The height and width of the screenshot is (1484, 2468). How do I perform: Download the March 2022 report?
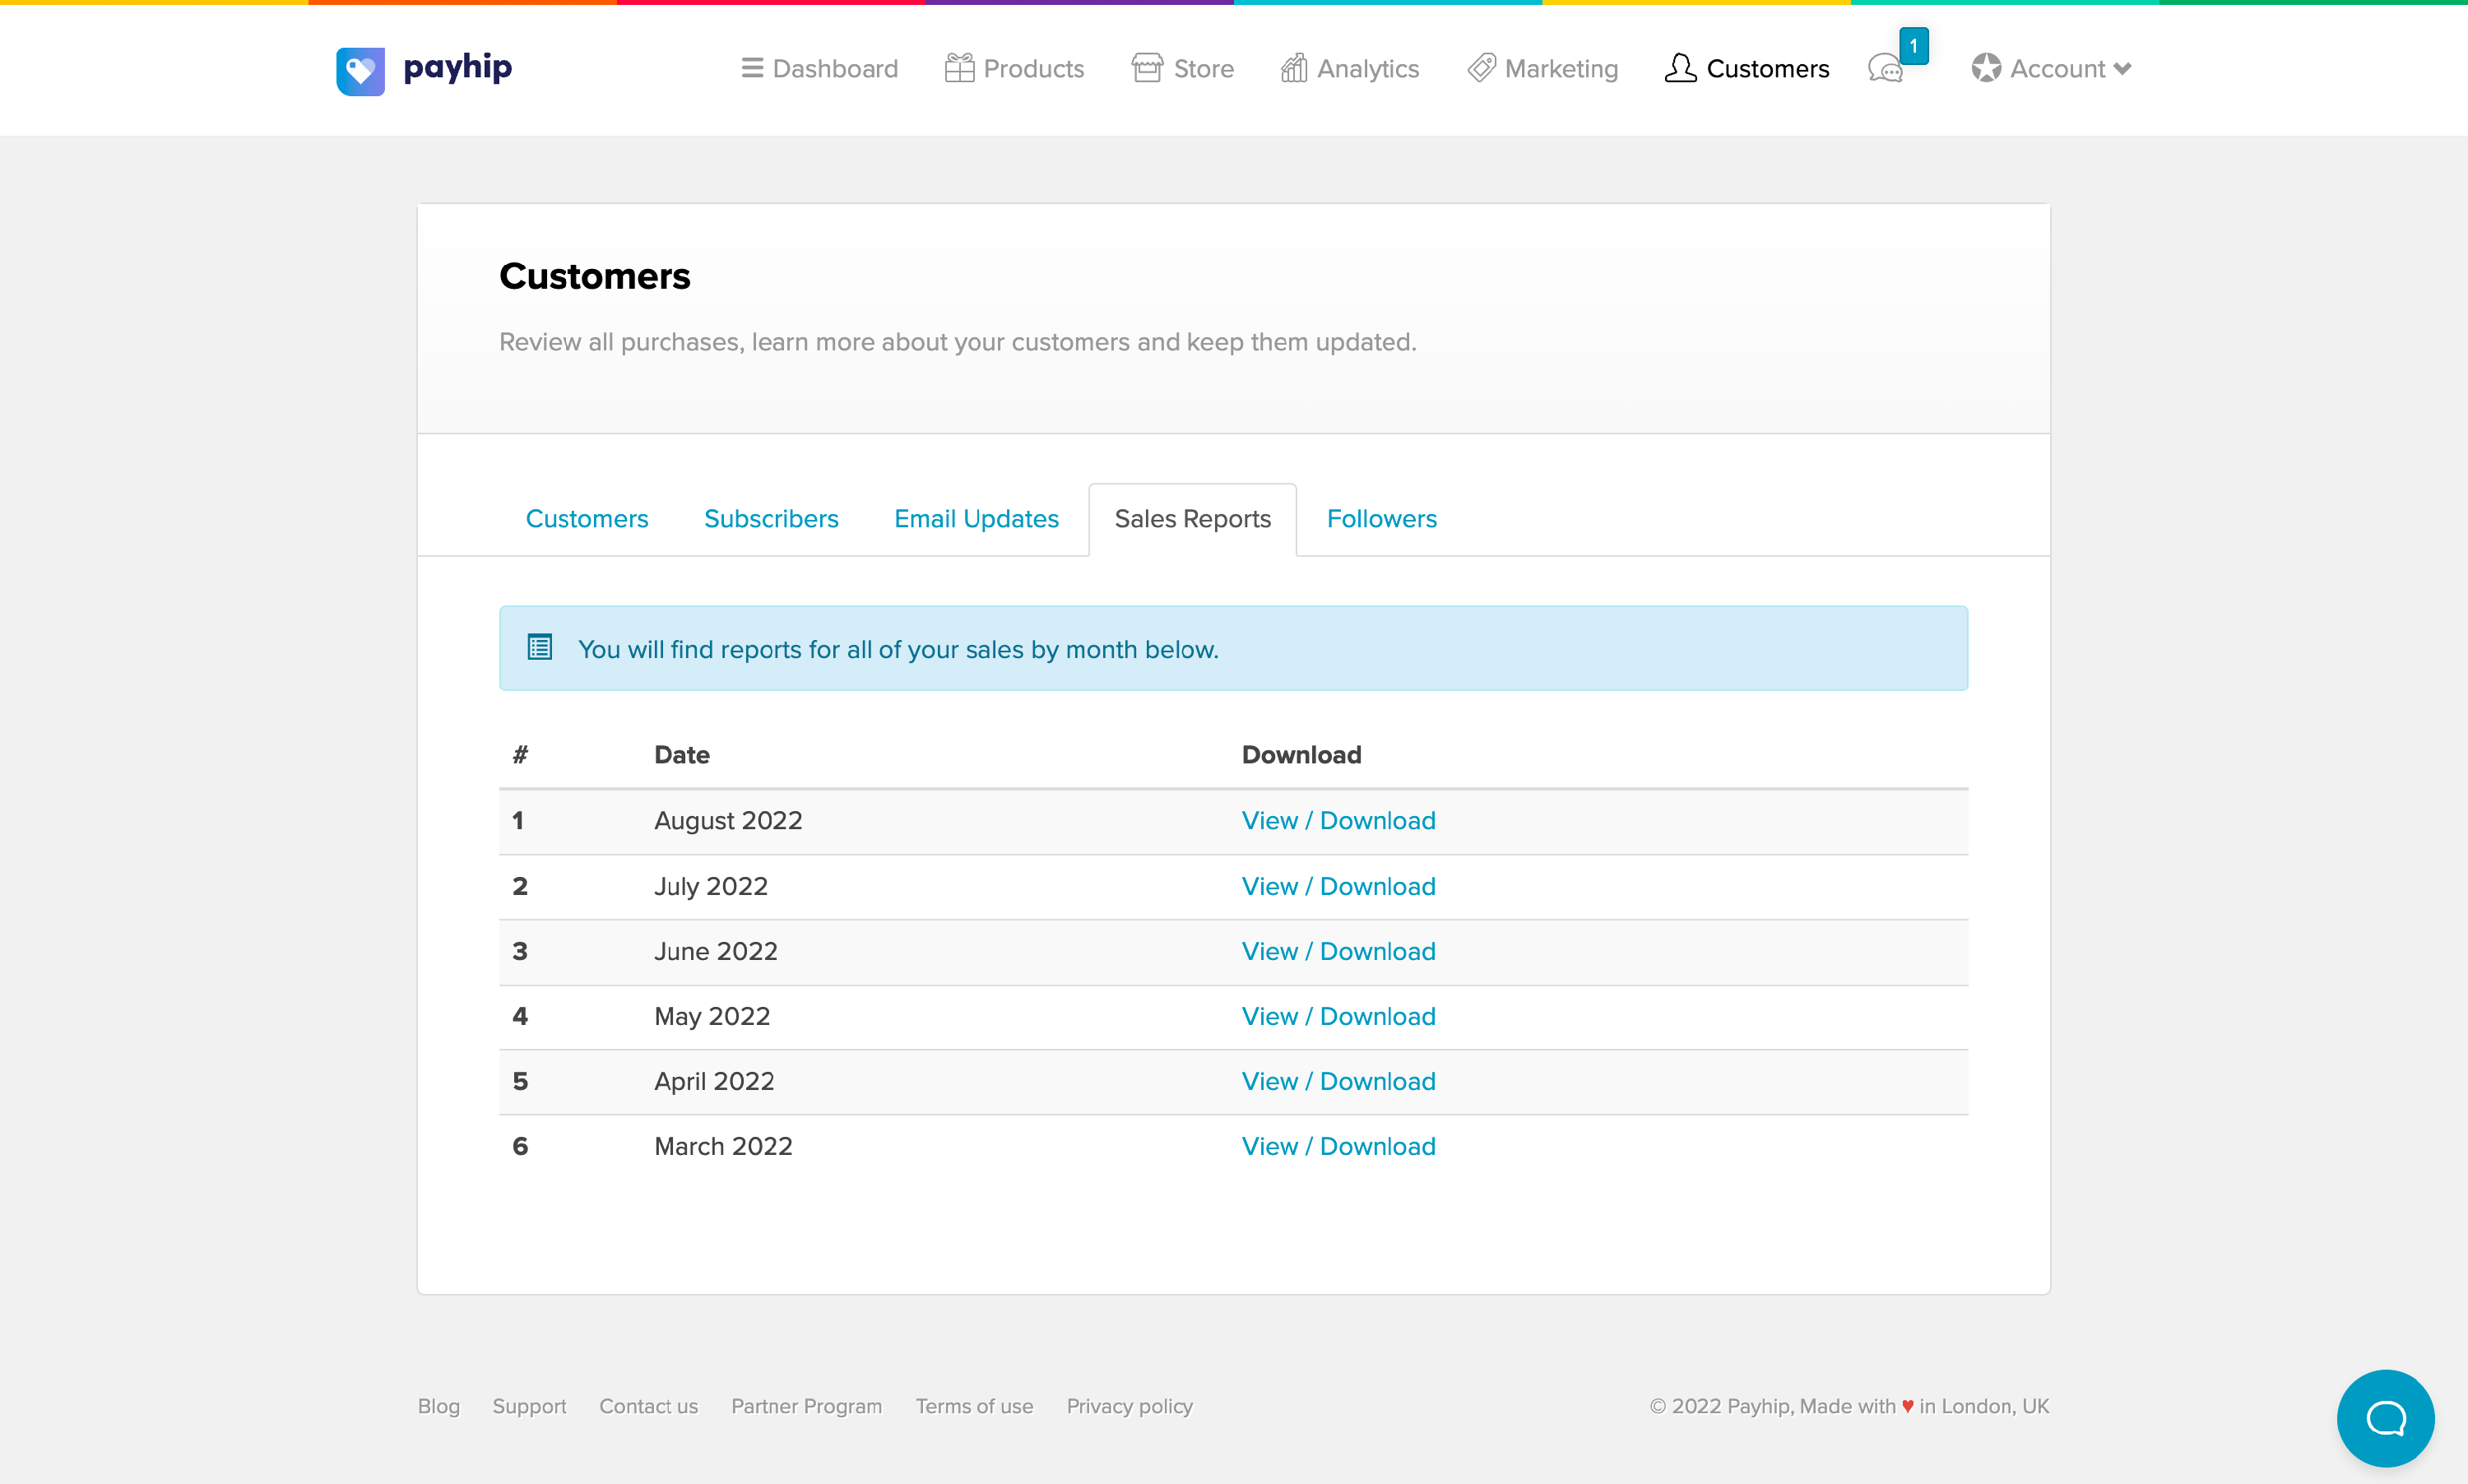(1338, 1147)
